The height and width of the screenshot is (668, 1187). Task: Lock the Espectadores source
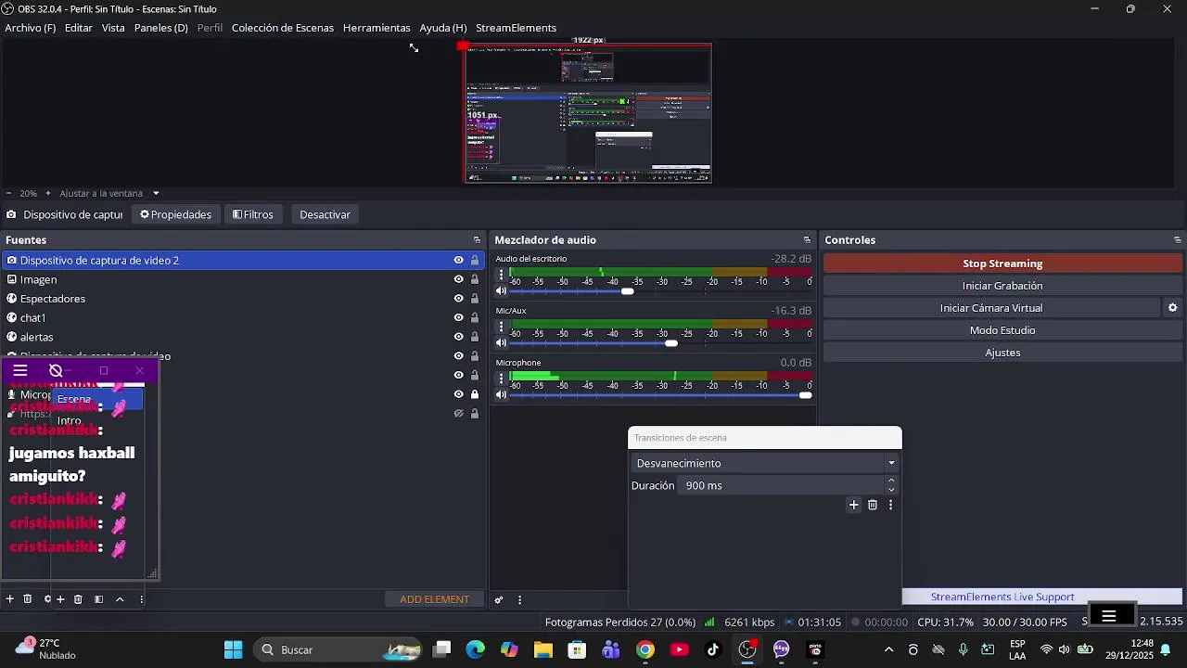(x=475, y=299)
